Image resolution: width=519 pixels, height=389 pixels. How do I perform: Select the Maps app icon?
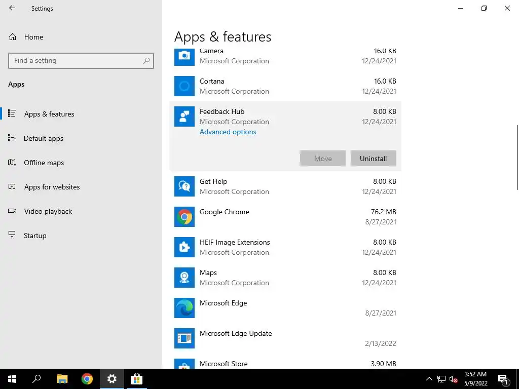(x=184, y=278)
